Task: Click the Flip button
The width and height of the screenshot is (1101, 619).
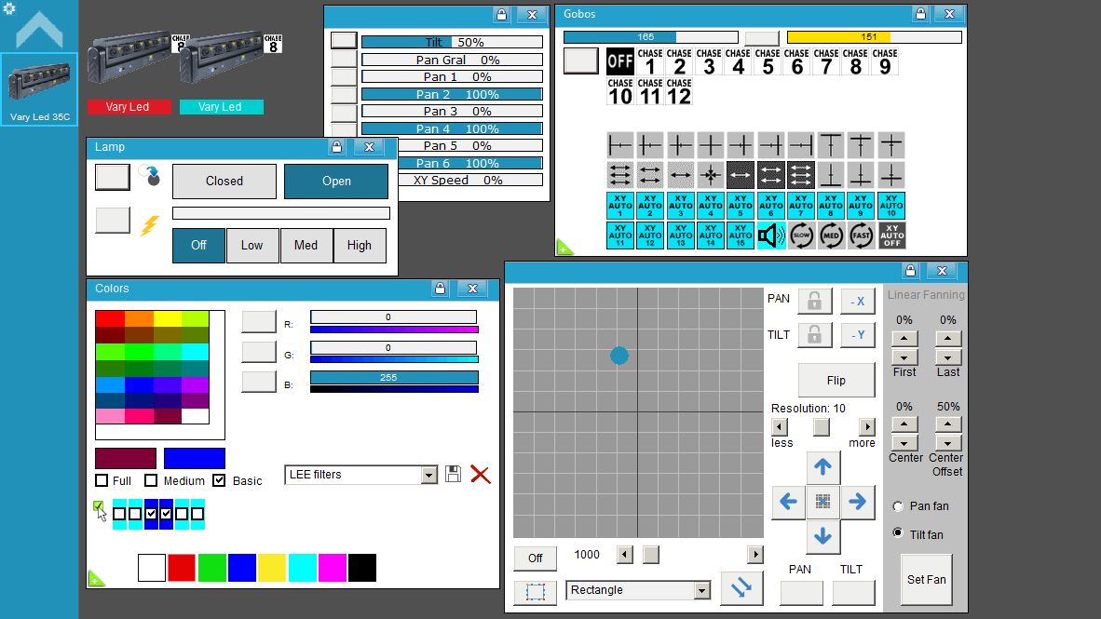Action: coord(836,381)
